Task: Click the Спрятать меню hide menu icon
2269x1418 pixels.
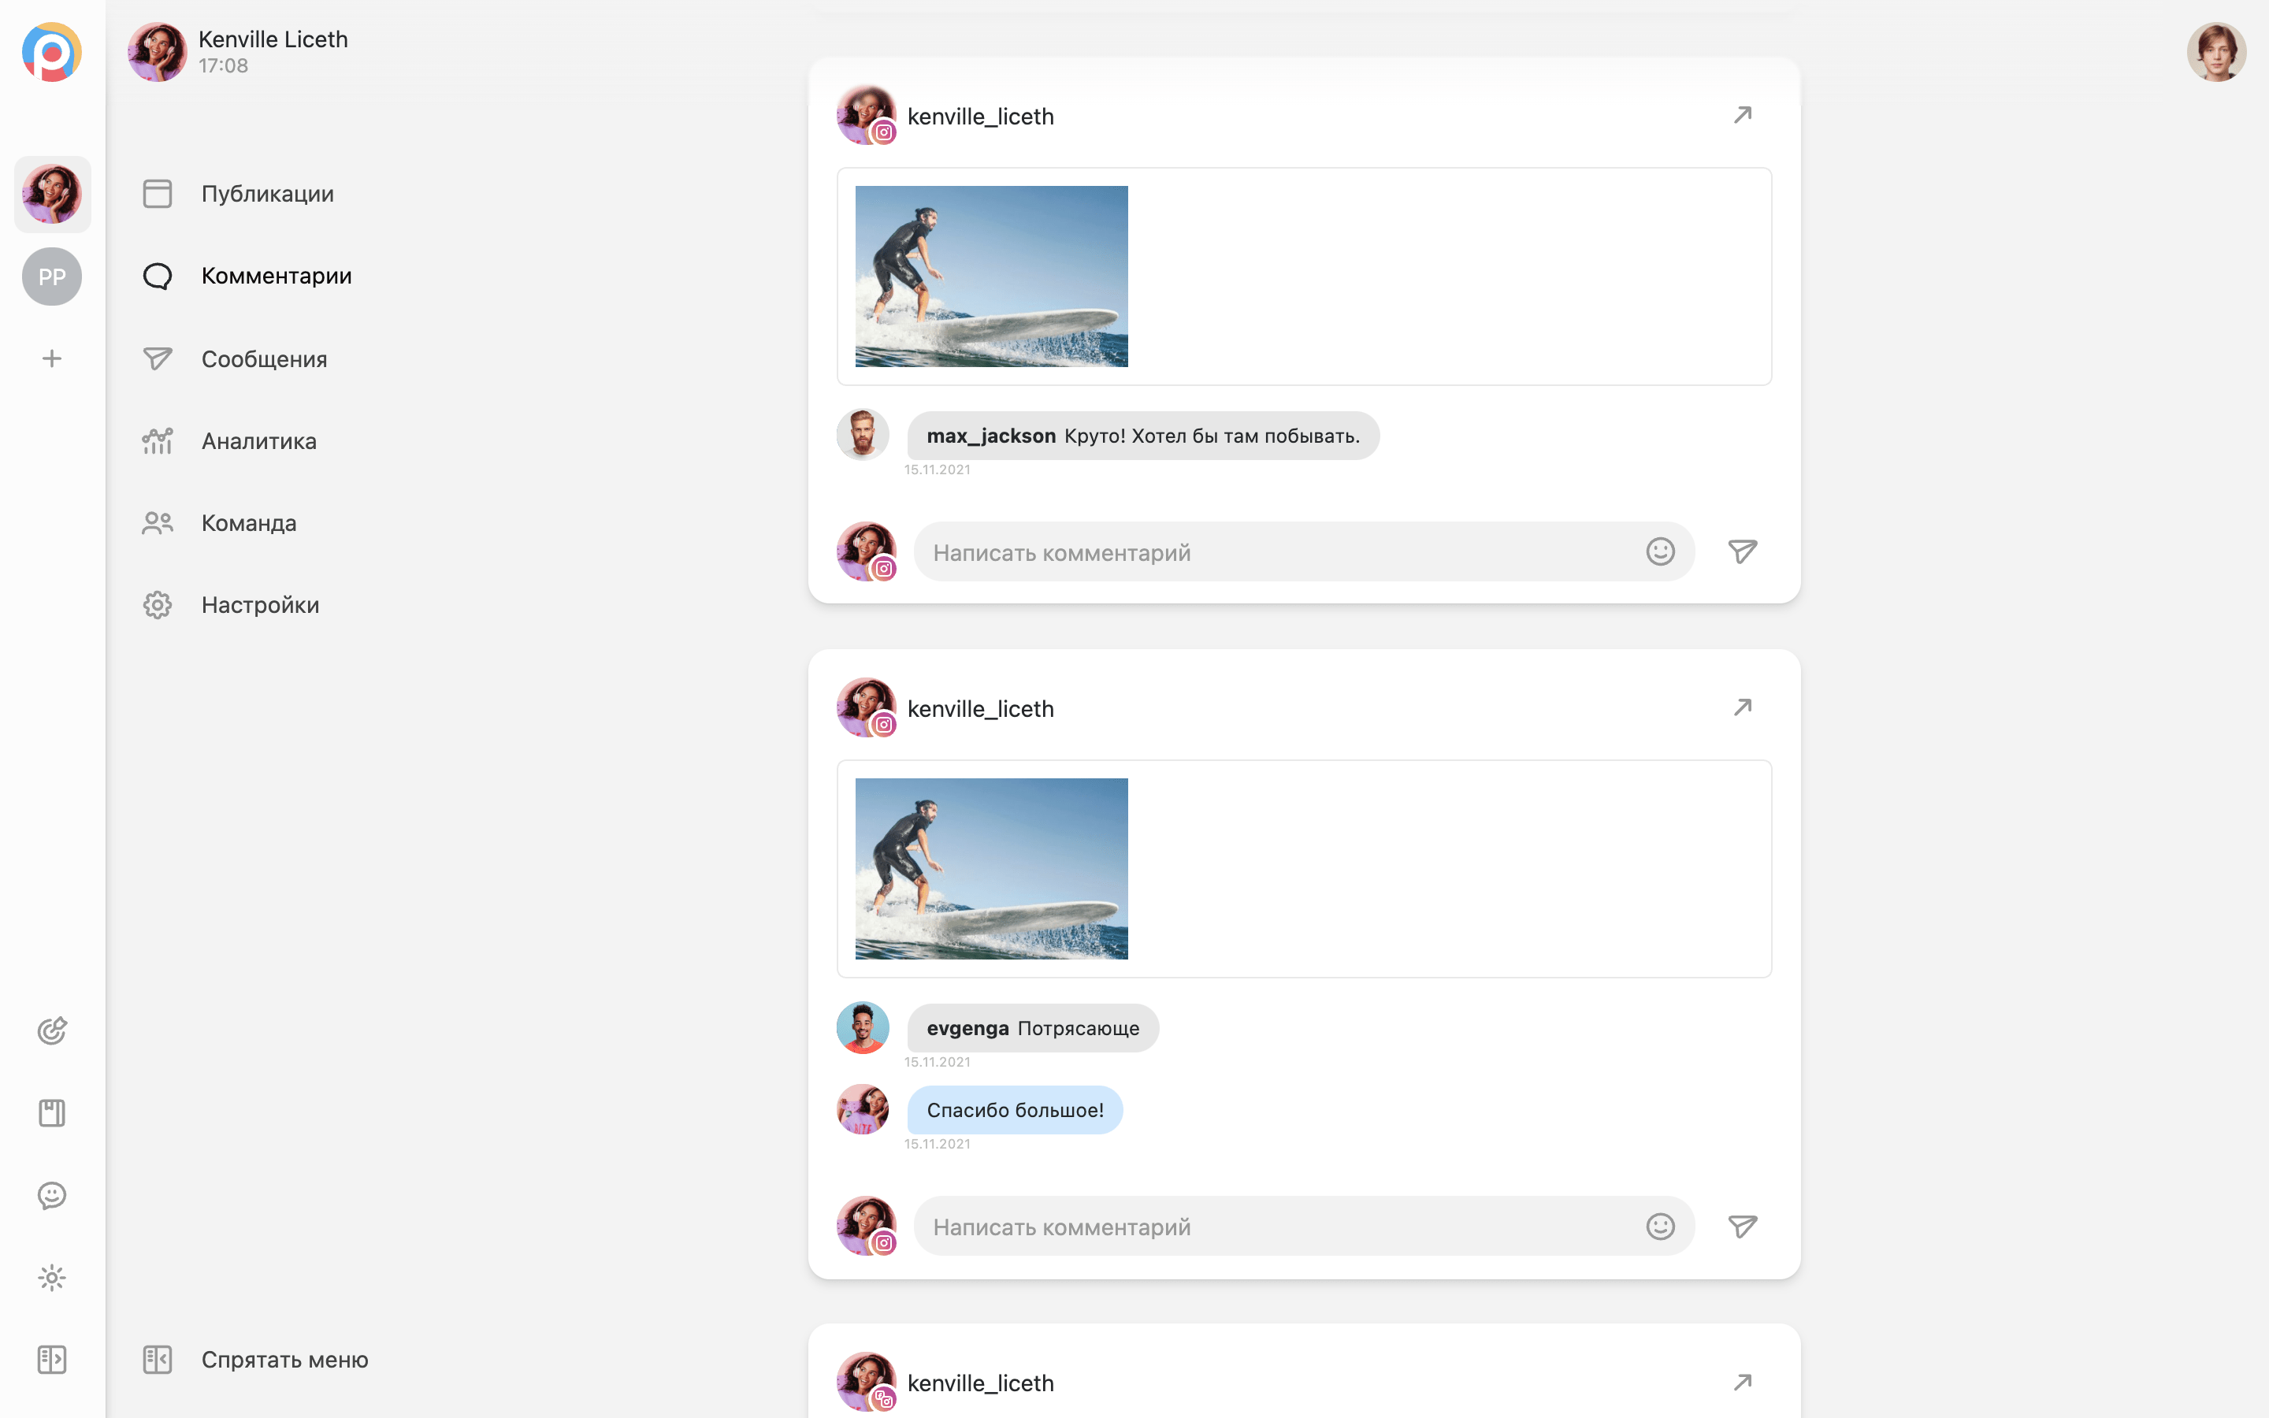Action: [x=158, y=1360]
